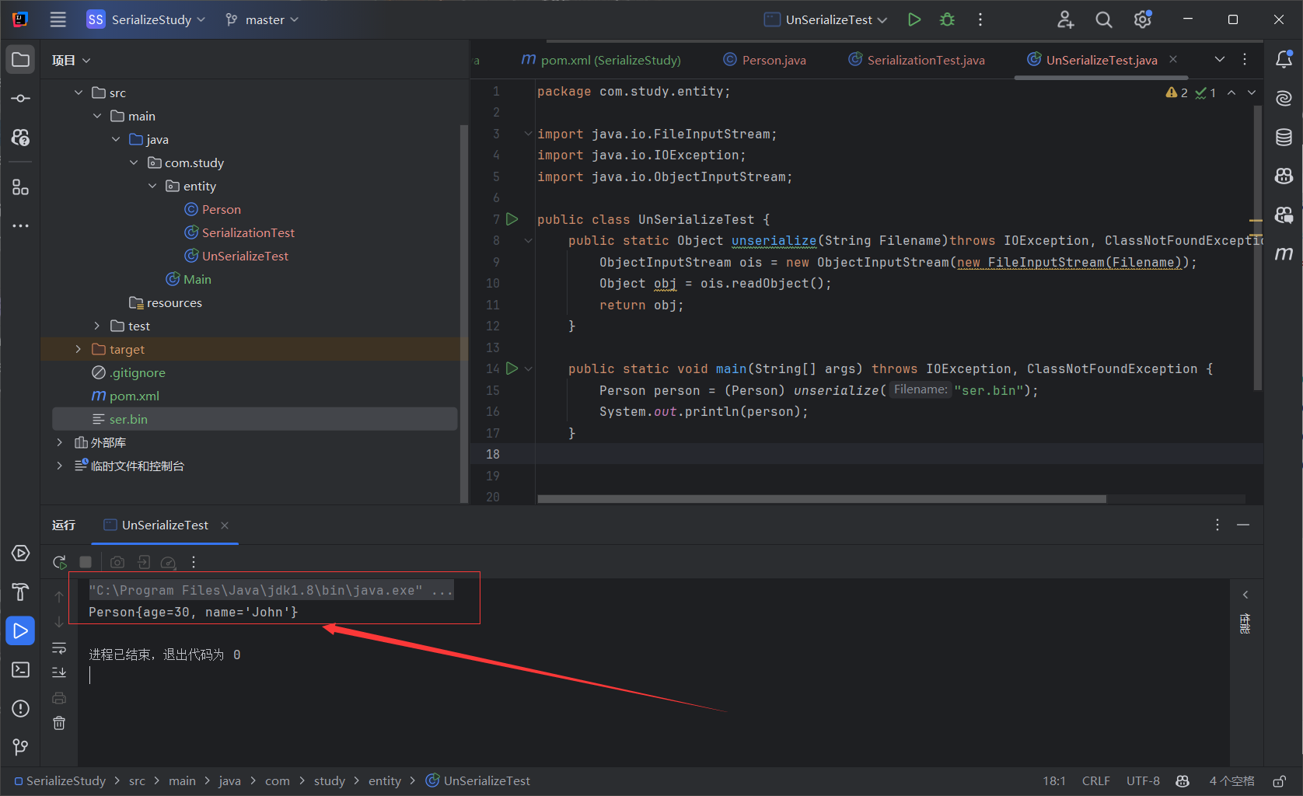Toggle scroll to end in console

pos(59,672)
